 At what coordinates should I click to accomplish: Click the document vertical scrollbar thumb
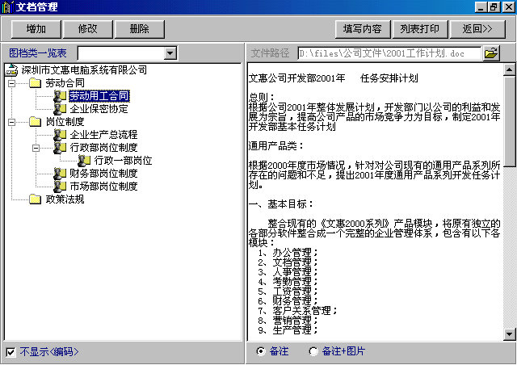pos(510,122)
